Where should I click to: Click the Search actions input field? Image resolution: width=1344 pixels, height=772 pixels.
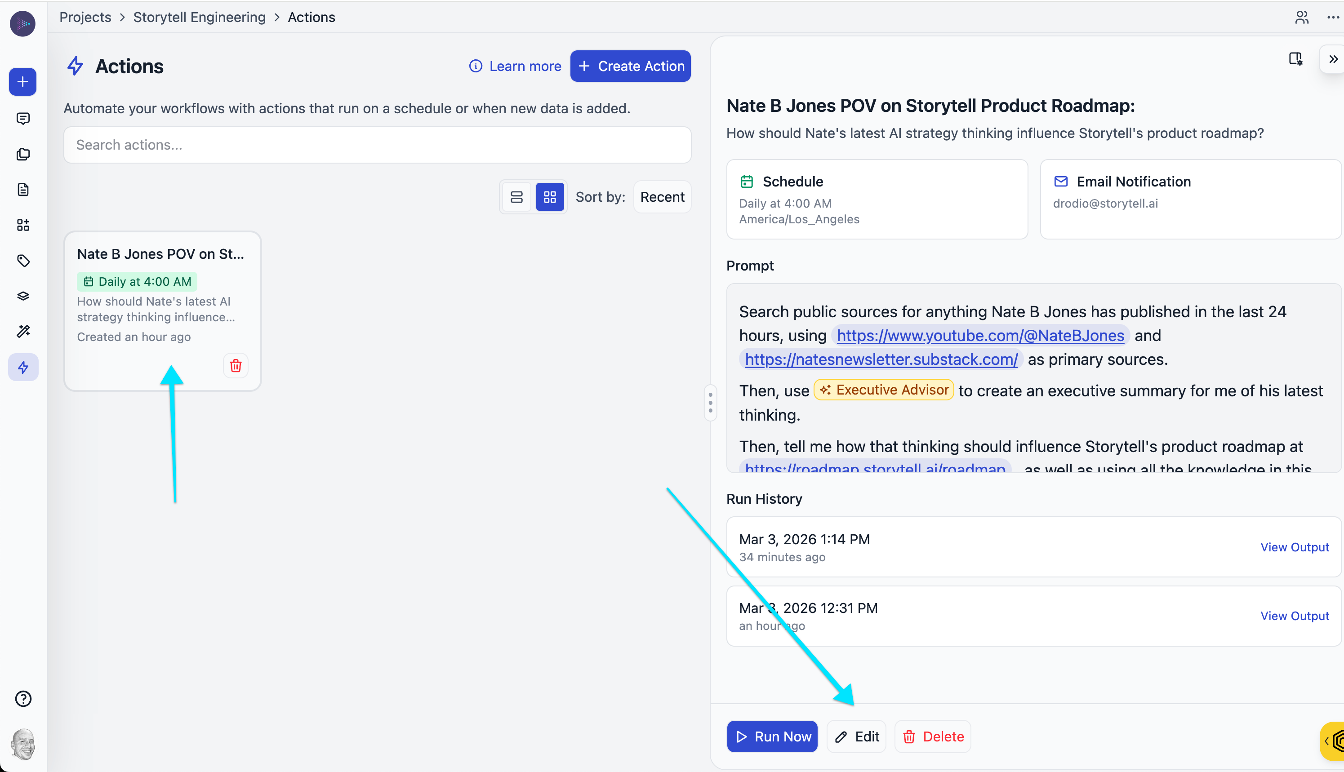(377, 145)
